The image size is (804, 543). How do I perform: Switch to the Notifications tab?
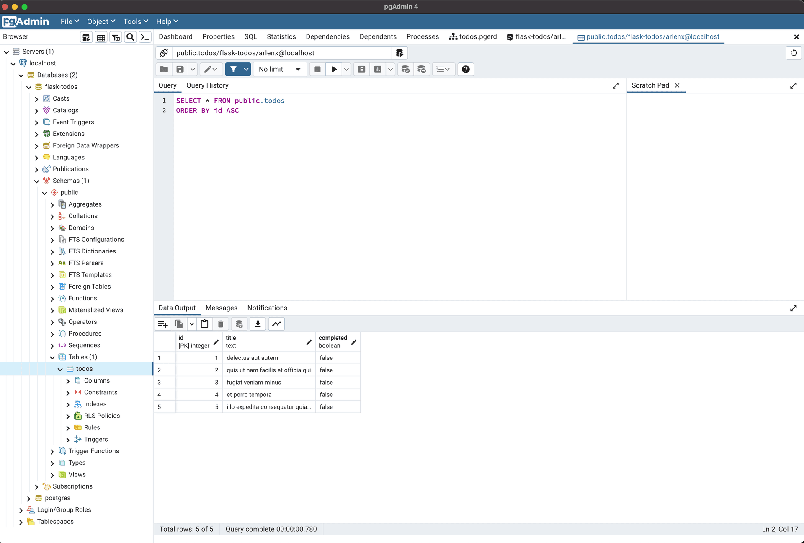(267, 308)
